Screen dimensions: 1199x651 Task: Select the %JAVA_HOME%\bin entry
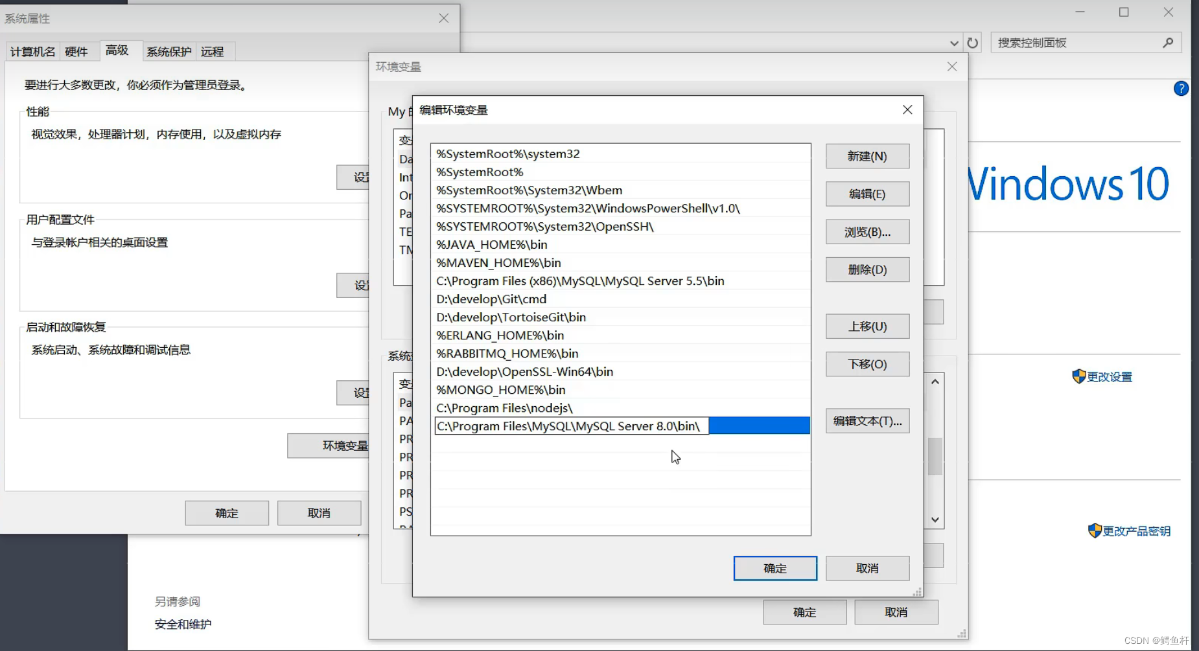(621, 244)
